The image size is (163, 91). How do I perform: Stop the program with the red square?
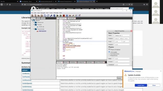click(64, 16)
